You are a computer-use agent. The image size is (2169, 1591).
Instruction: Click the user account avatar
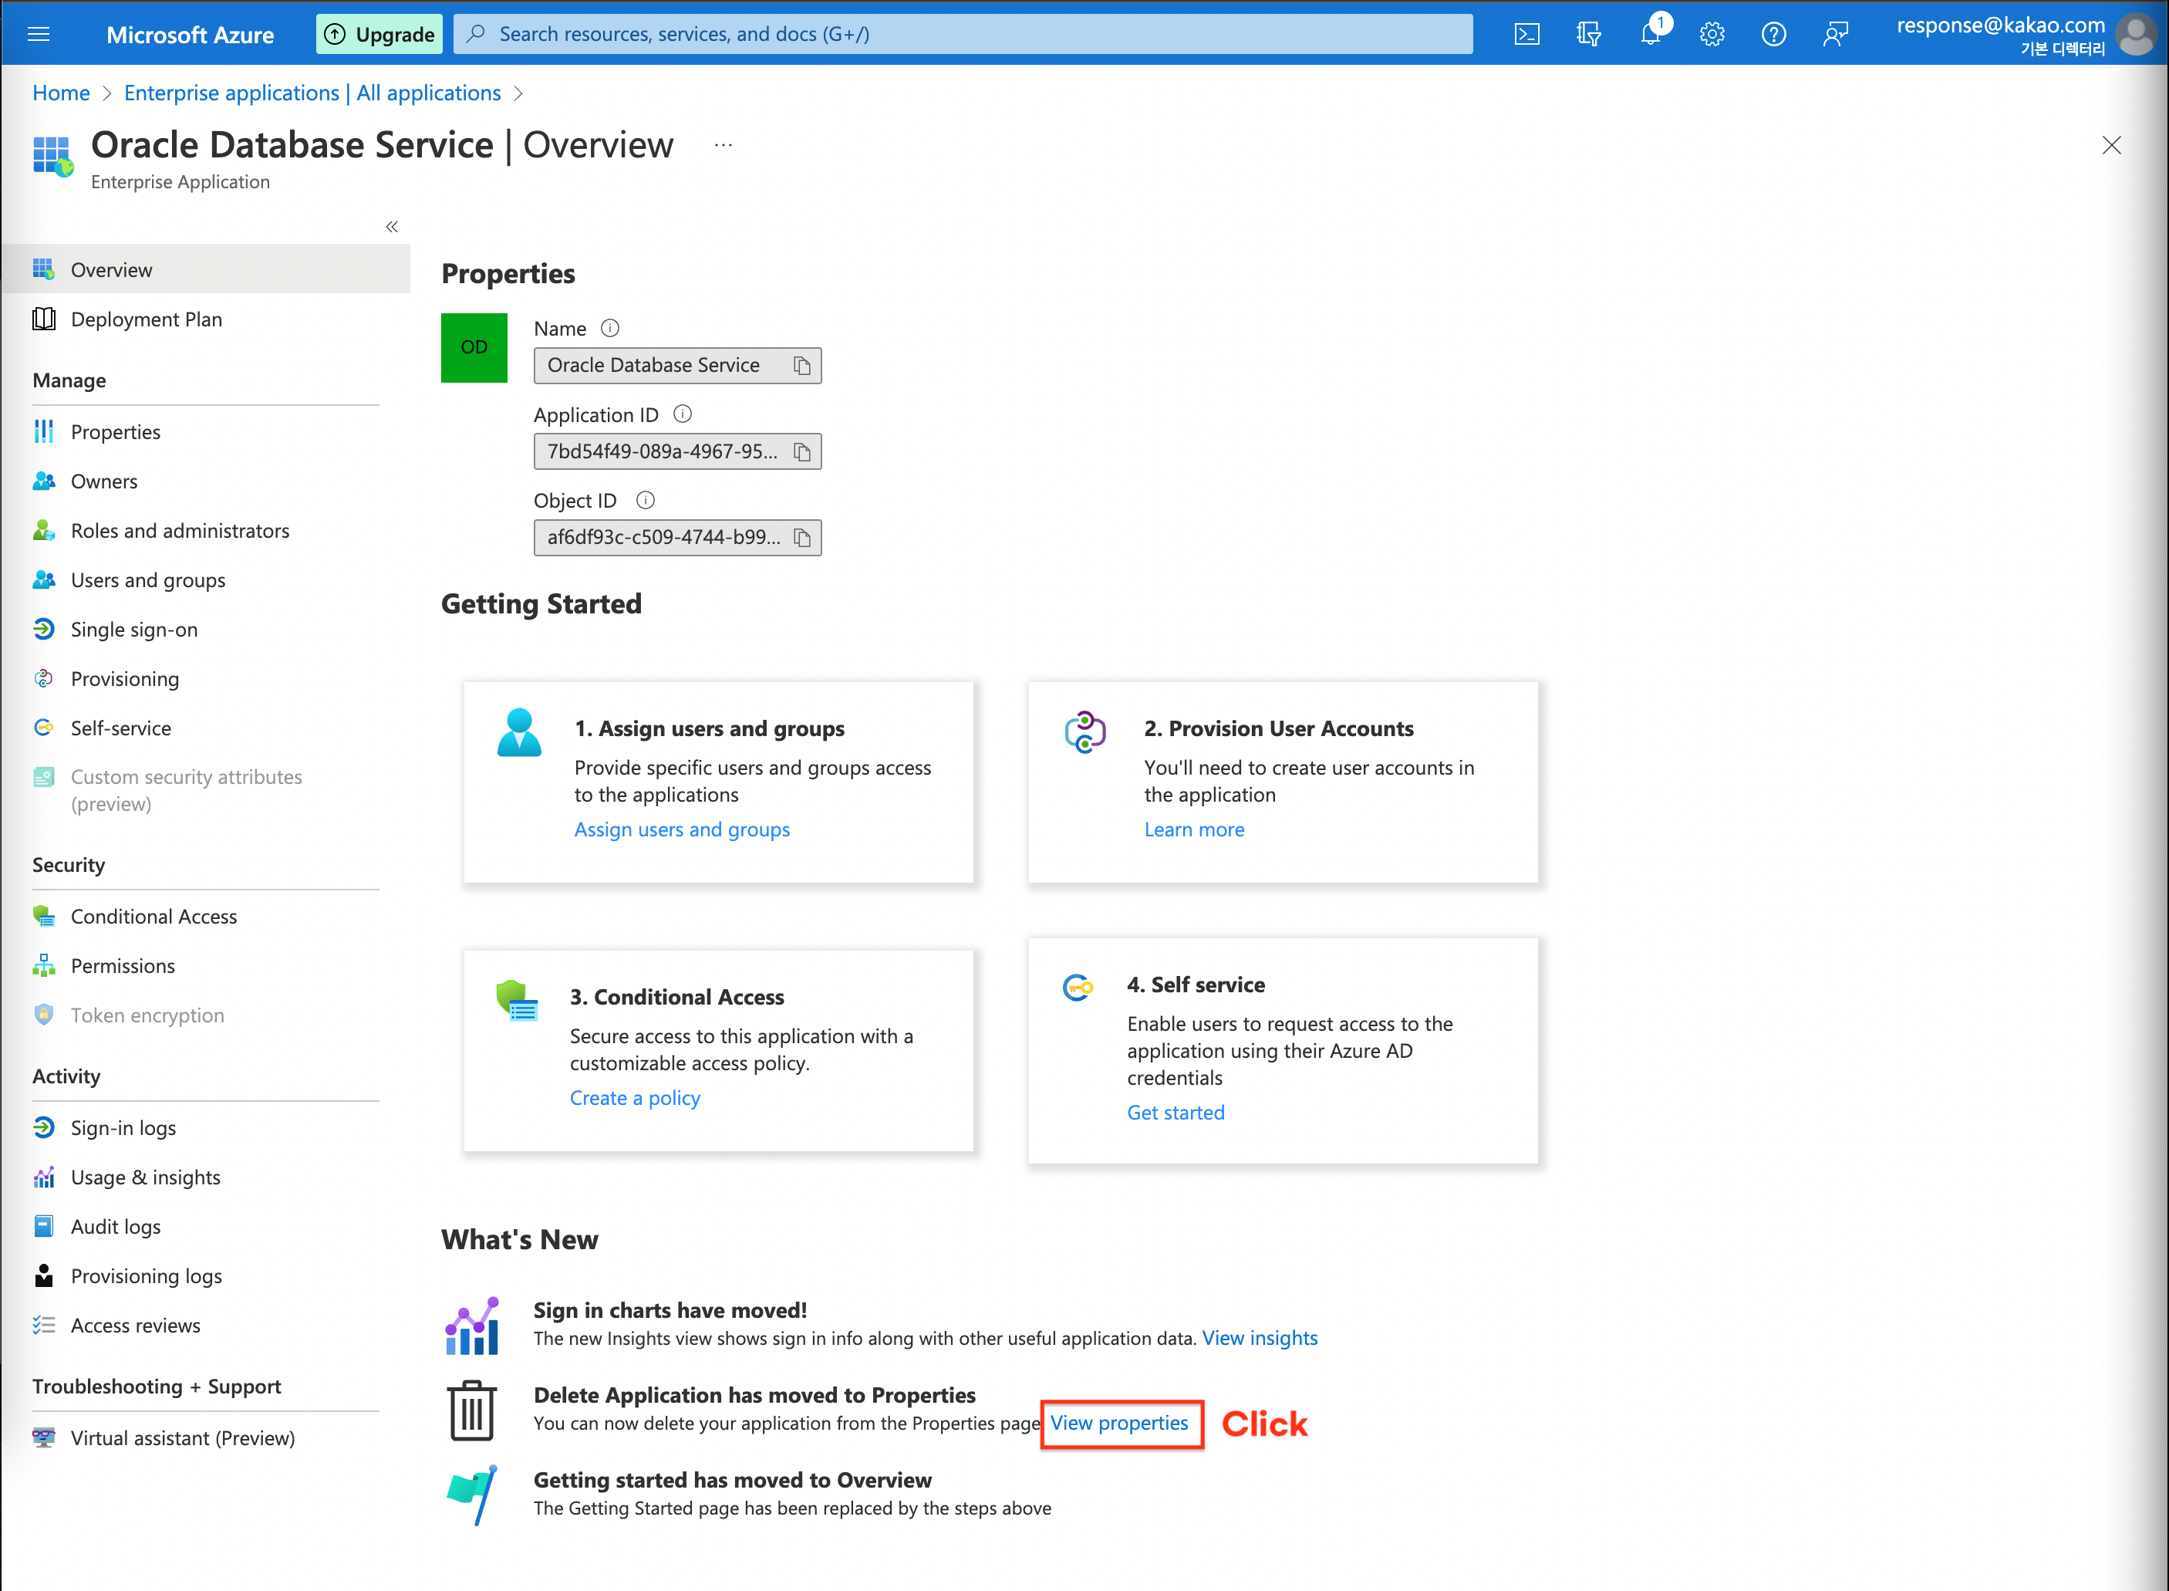pos(2135,35)
